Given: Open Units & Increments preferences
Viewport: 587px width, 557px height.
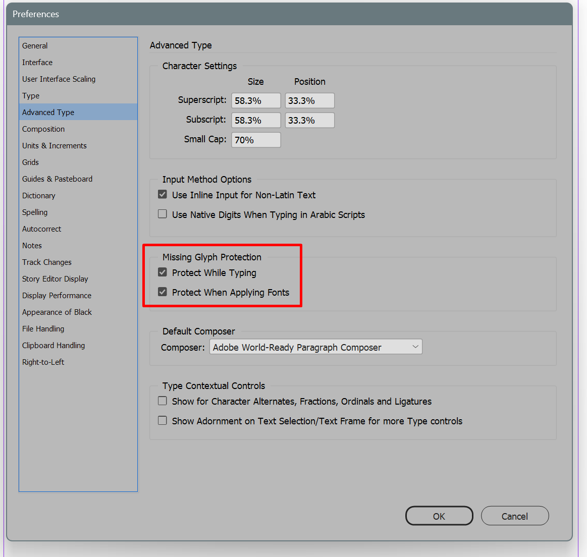Looking at the screenshot, I should 78,146.
